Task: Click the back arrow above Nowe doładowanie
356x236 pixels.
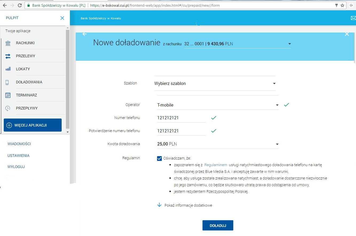Action: [85, 34]
